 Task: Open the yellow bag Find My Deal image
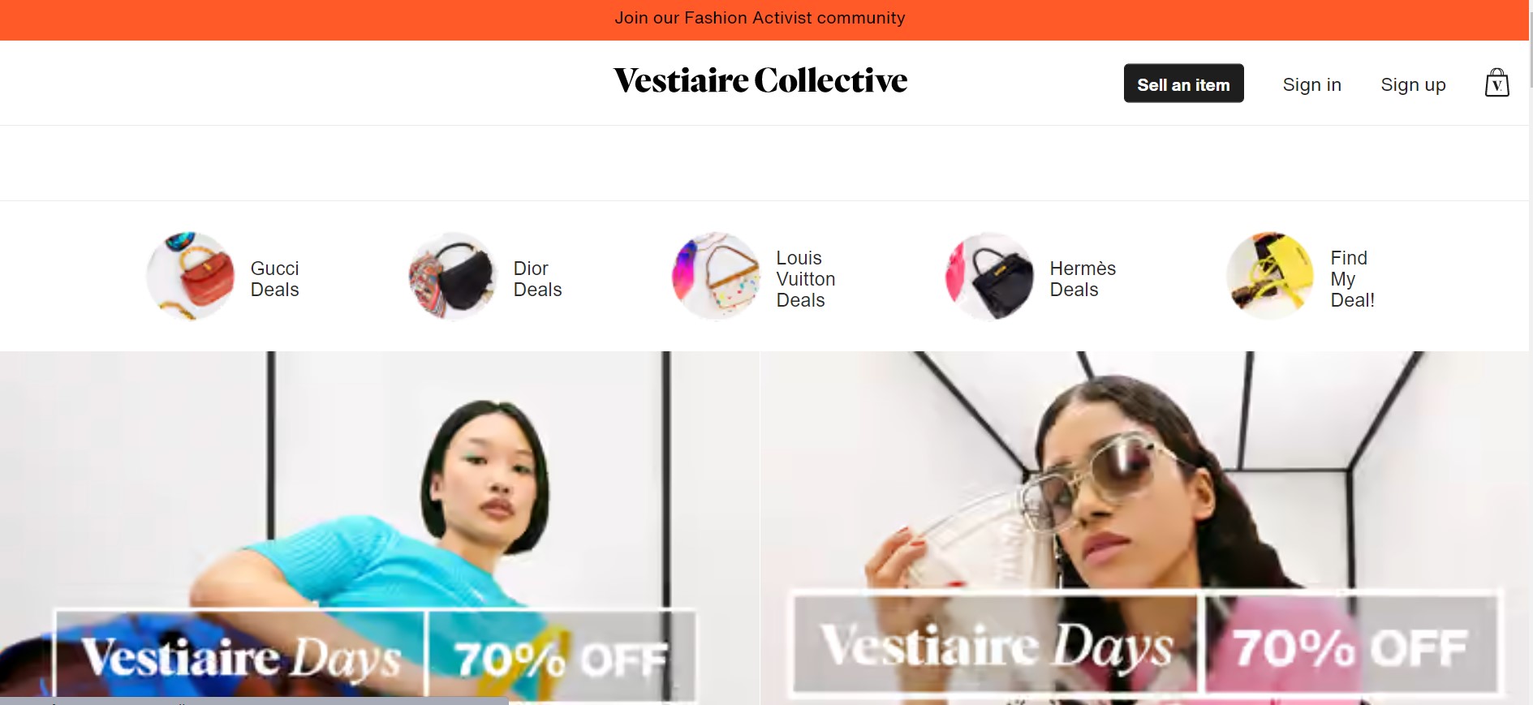(1270, 277)
